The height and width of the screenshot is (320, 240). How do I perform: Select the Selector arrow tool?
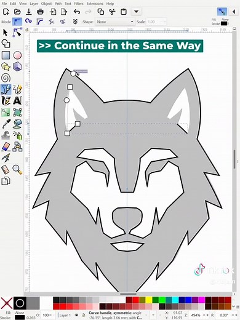click(x=6, y=33)
